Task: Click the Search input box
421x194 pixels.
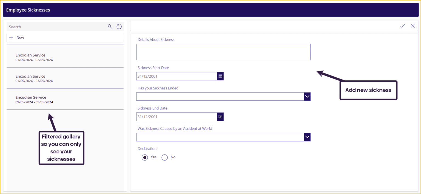Action: pyautogui.click(x=55, y=27)
